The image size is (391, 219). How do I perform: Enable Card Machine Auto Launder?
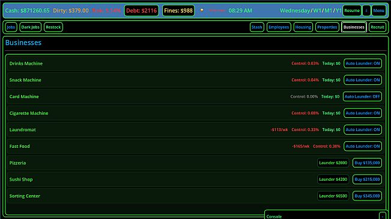[x=362, y=96]
